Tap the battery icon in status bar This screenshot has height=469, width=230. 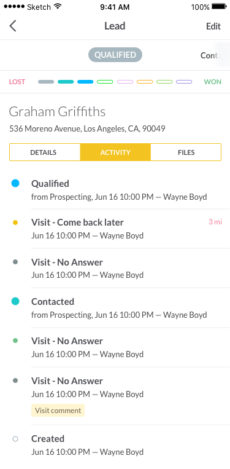[219, 7]
